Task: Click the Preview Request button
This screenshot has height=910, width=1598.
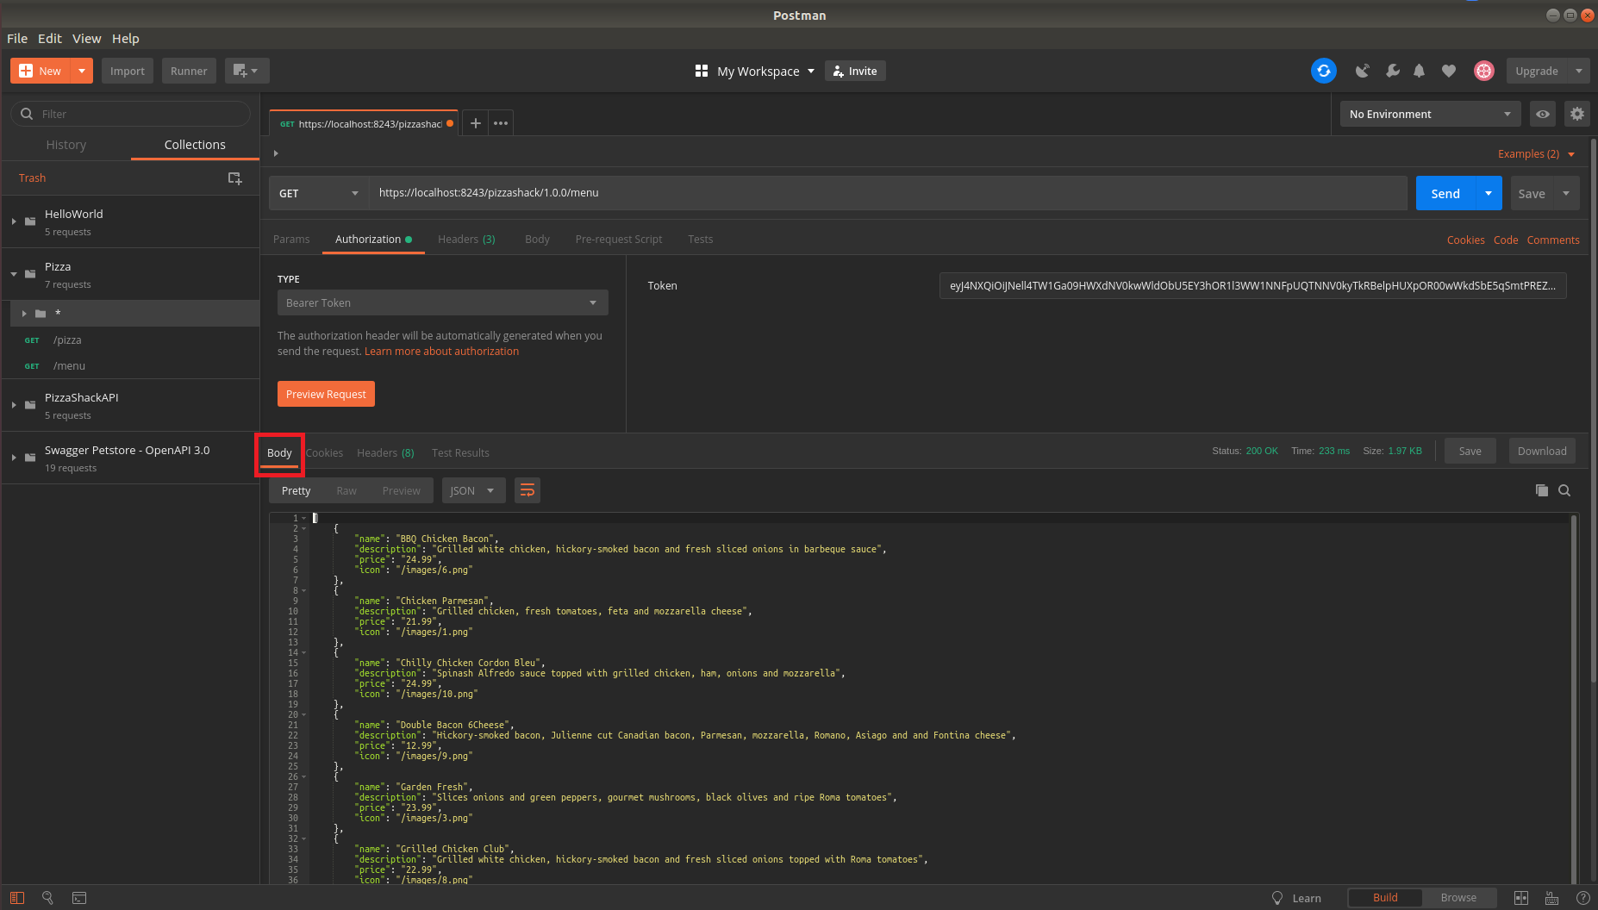Action: pyautogui.click(x=326, y=393)
